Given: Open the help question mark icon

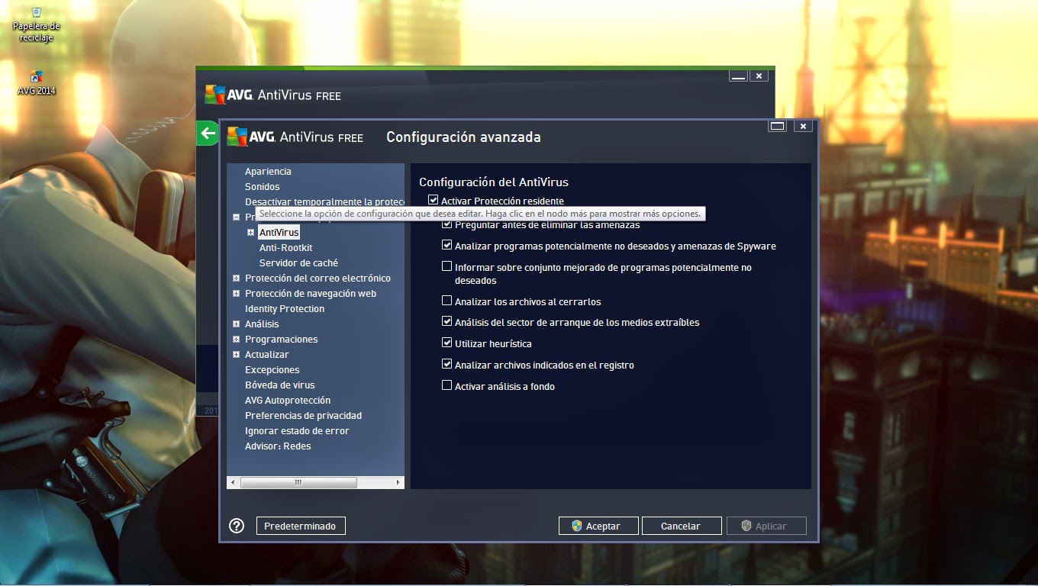Looking at the screenshot, I should pyautogui.click(x=237, y=526).
